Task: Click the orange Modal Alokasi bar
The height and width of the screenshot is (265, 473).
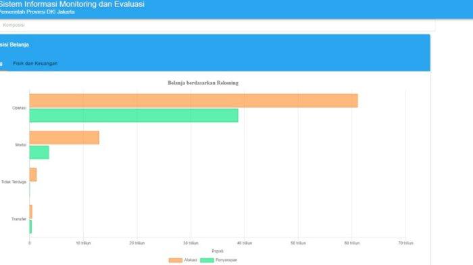Action: tap(64, 138)
